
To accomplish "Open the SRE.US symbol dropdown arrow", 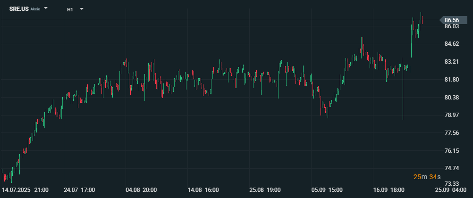I will (x=46, y=8).
